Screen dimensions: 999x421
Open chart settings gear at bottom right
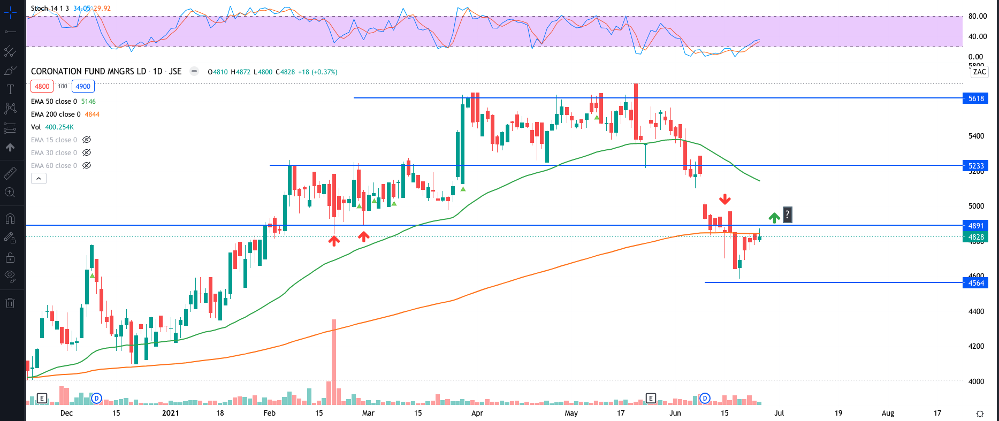coord(980,414)
